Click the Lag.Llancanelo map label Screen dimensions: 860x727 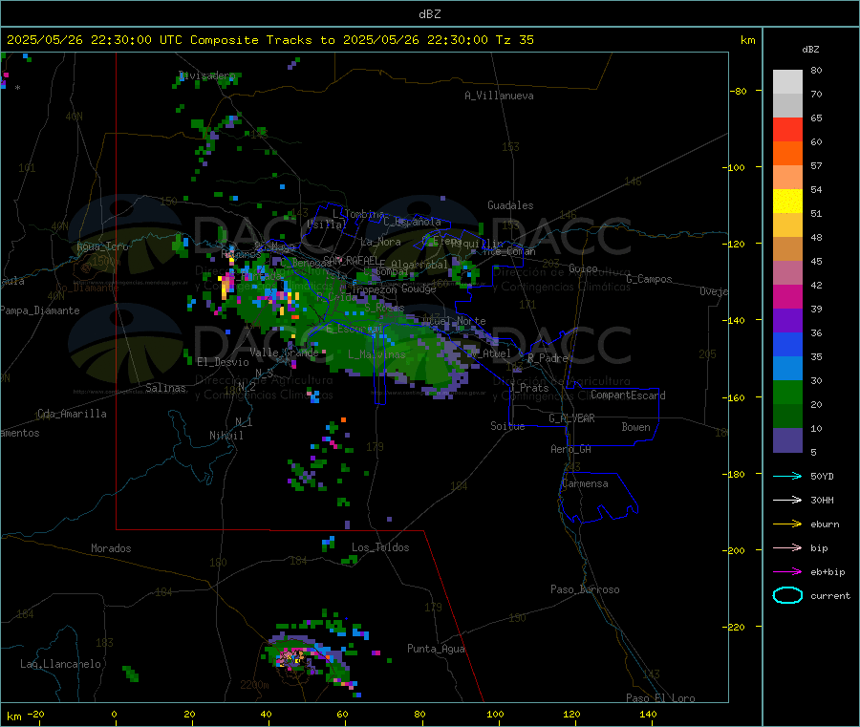[x=60, y=664]
